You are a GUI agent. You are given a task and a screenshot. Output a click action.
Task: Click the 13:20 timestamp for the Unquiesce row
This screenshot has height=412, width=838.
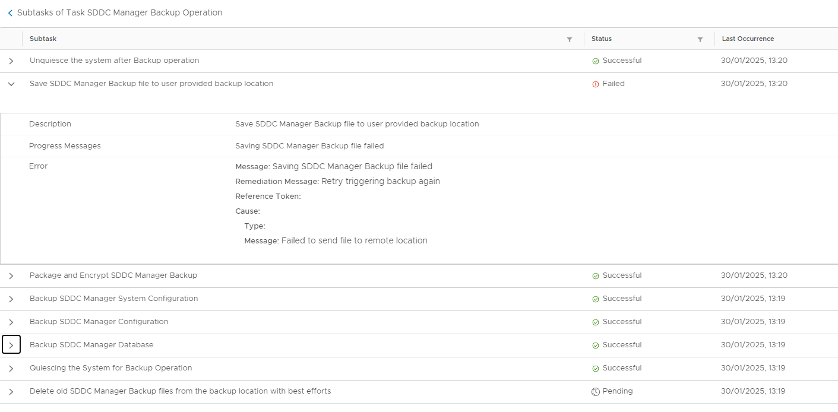[754, 61]
